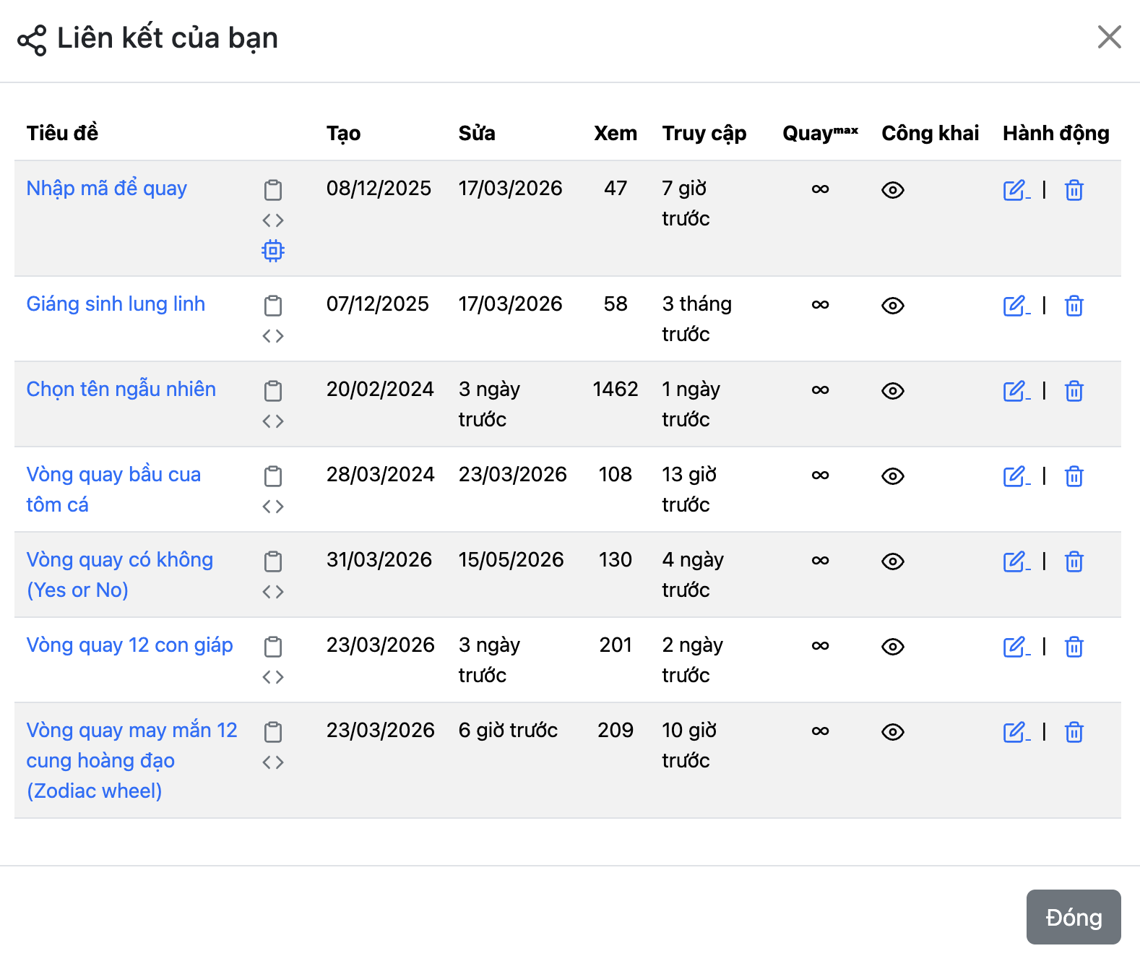This screenshot has width=1140, height=964.
Task: Click the infinity value in 'Nhập mã để quay' row
Action: pos(821,189)
